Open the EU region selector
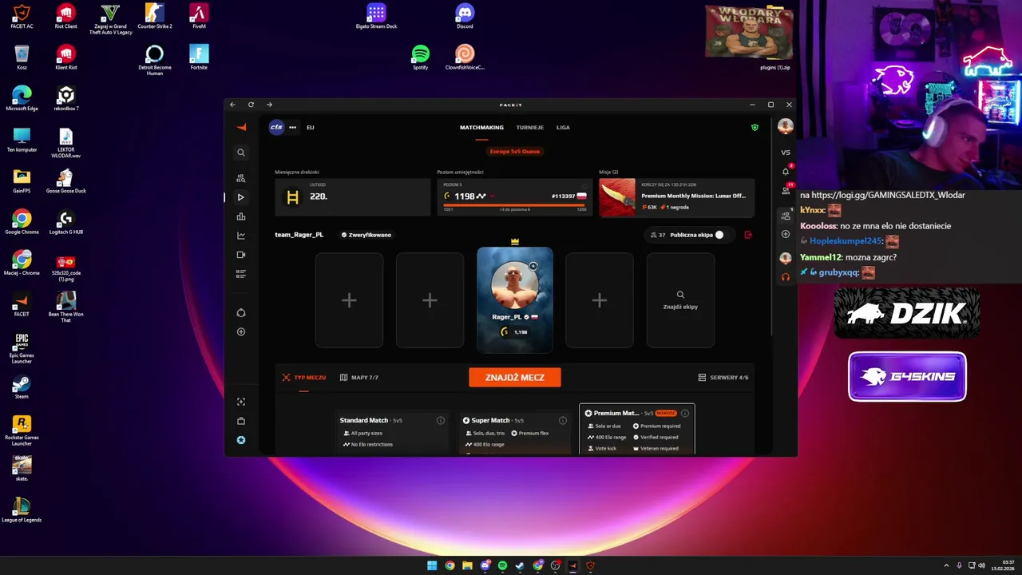 point(311,127)
